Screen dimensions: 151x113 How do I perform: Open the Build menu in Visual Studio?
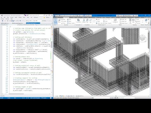click(16, 17)
